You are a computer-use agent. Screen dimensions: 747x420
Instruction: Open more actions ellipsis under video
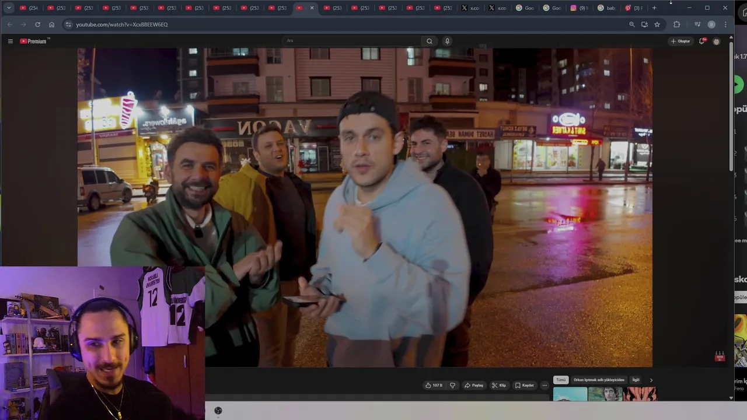coord(544,385)
